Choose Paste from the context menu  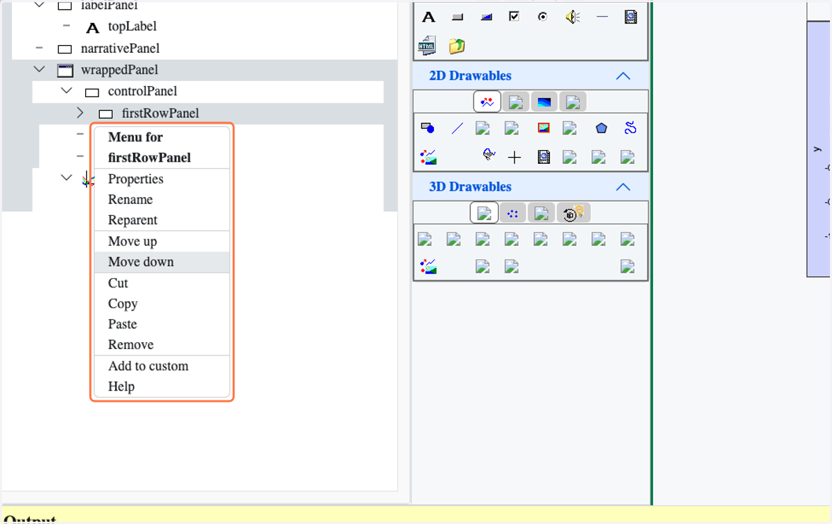(x=162, y=324)
